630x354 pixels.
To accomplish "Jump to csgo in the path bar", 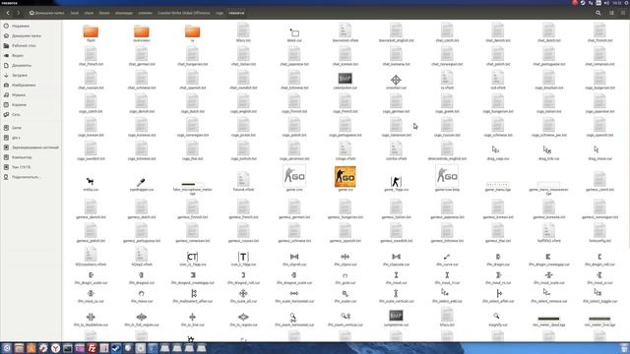I will 220,13.
